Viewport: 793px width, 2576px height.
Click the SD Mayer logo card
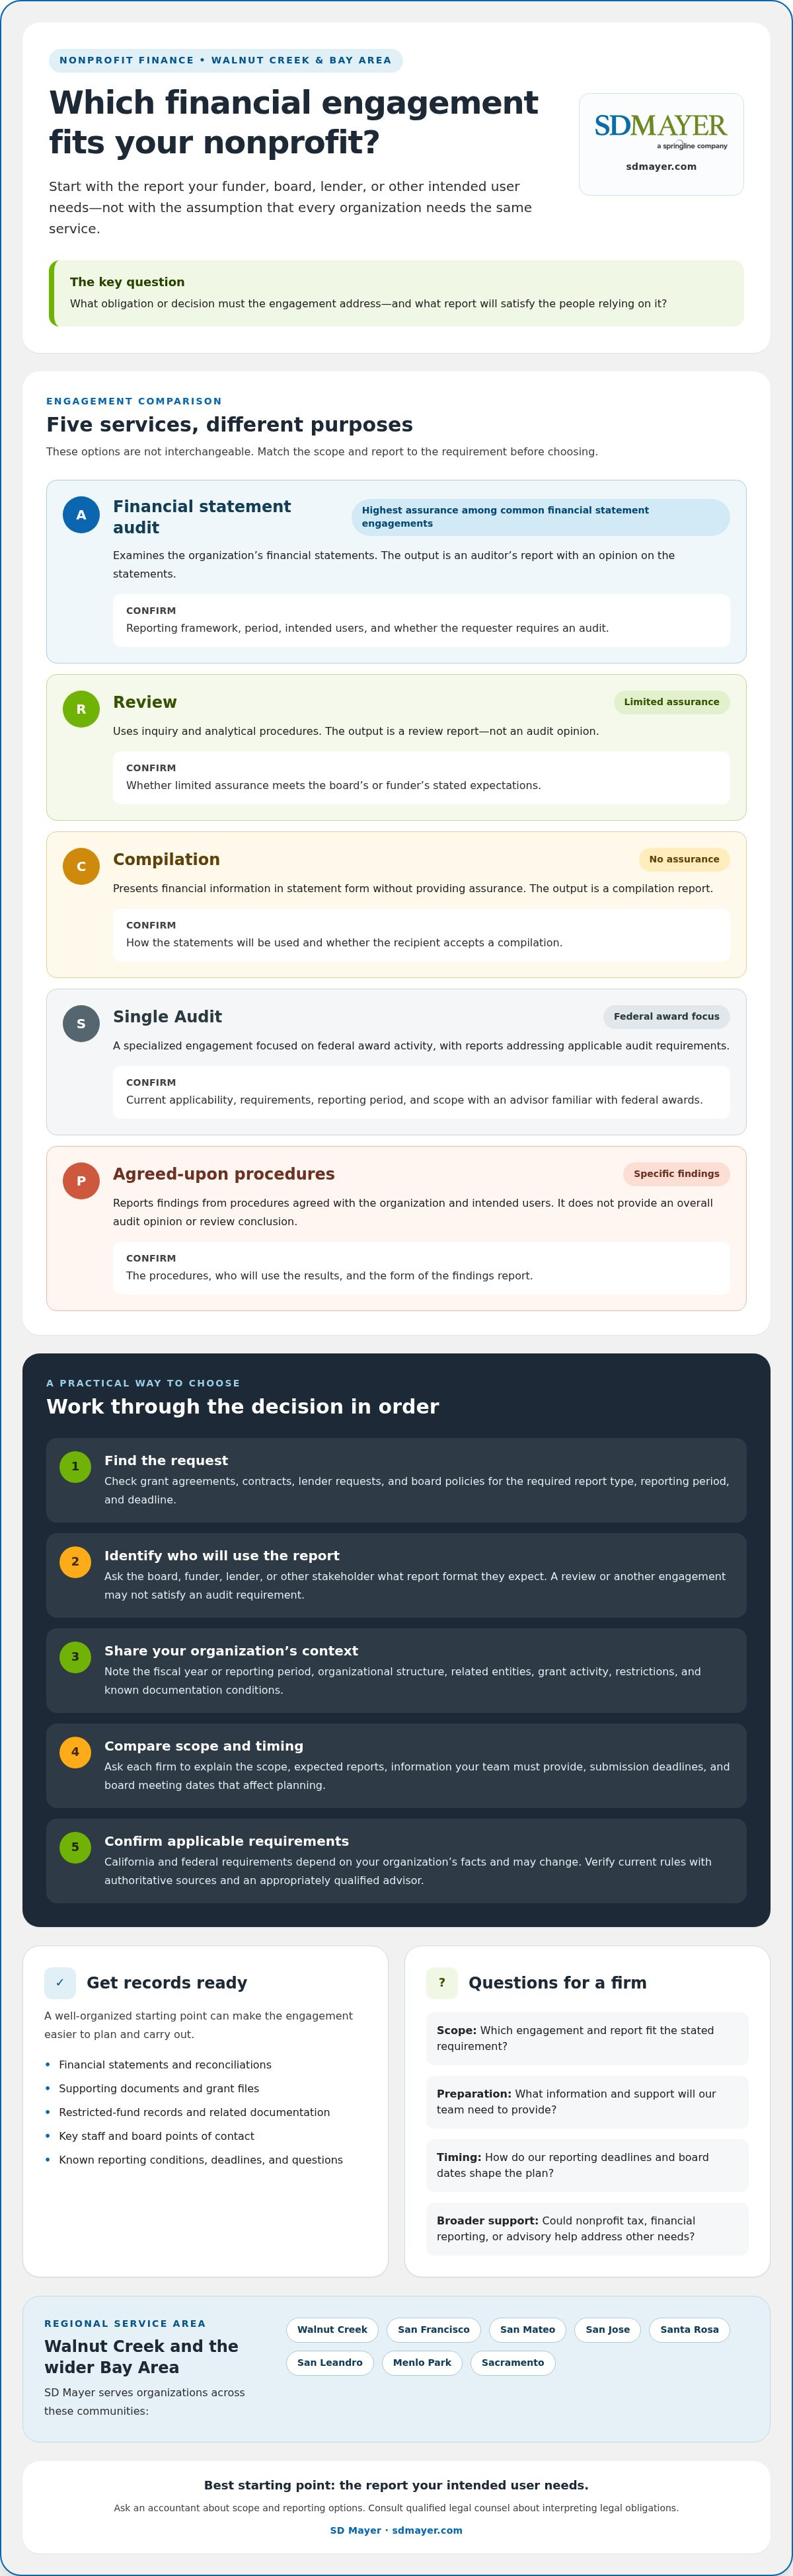661,144
